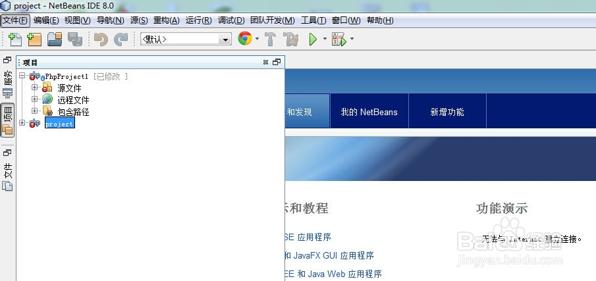
Task: Open the Java Web 应用程序 link
Action: coord(333,273)
